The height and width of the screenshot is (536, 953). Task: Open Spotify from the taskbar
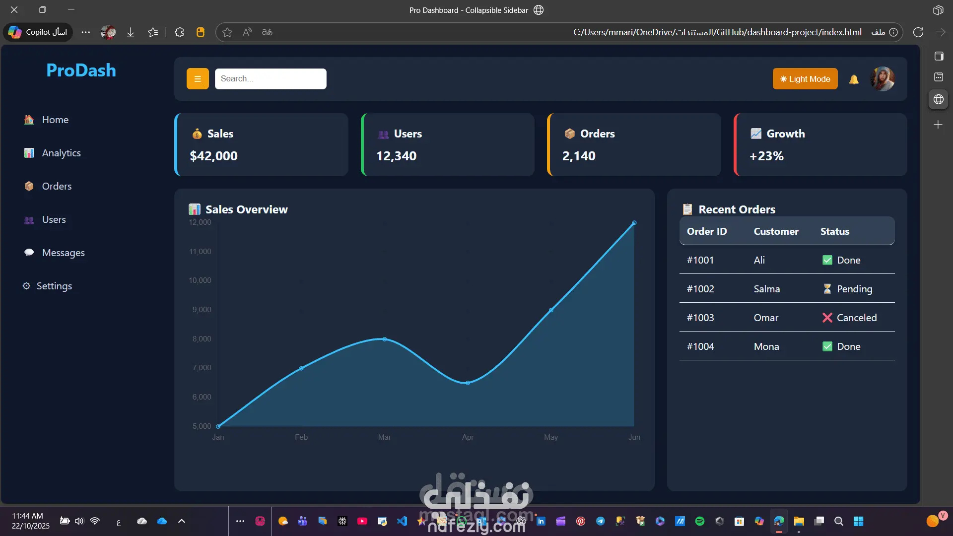(x=699, y=521)
